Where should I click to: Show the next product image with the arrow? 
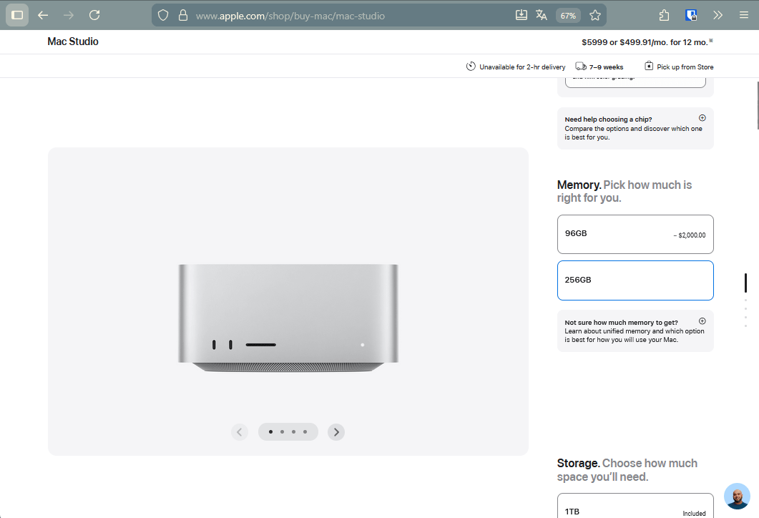click(x=336, y=431)
